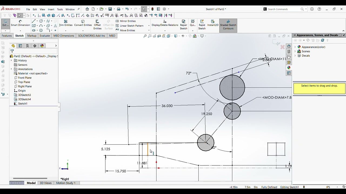Open the Motion Study 1 tab
346x194 pixels.
(x=66, y=183)
